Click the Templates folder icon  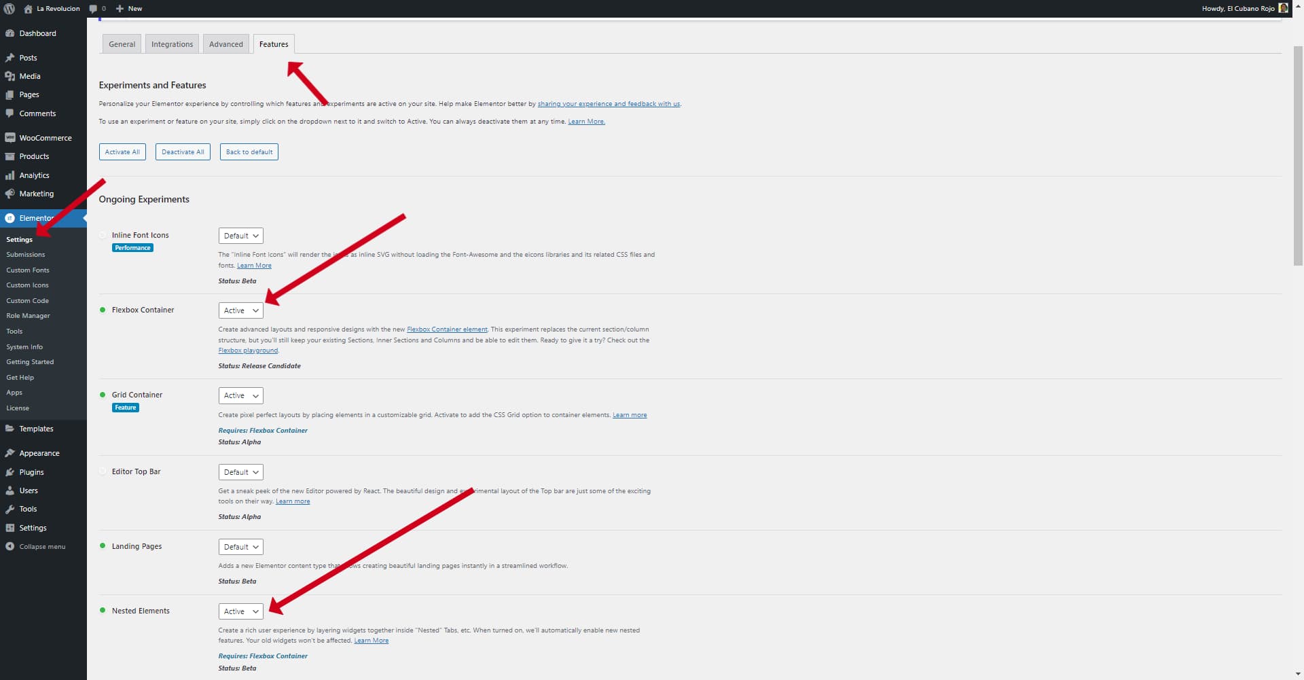pos(10,429)
